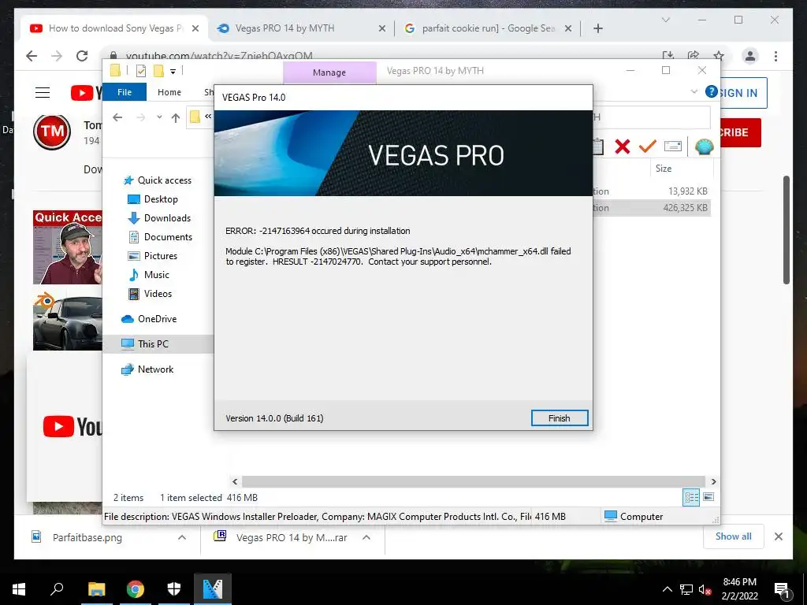The height and width of the screenshot is (605, 807).
Task: Switch Explorer to details view icon
Action: point(691,498)
